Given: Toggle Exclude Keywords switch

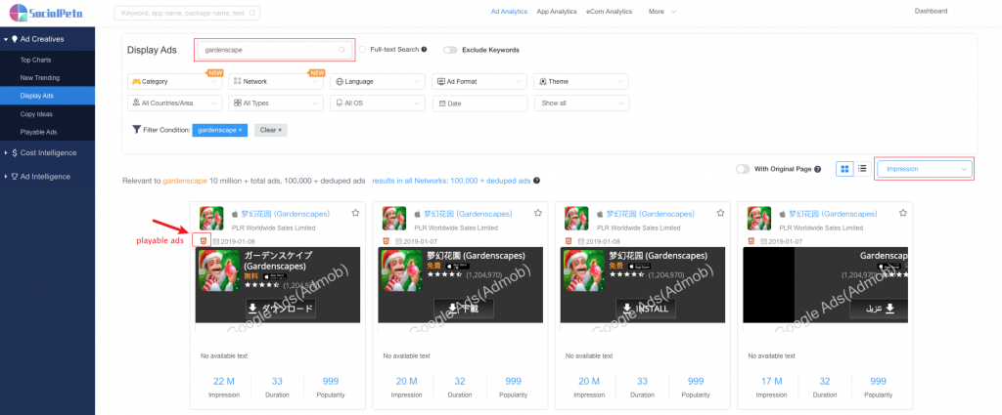Looking at the screenshot, I should click(450, 50).
